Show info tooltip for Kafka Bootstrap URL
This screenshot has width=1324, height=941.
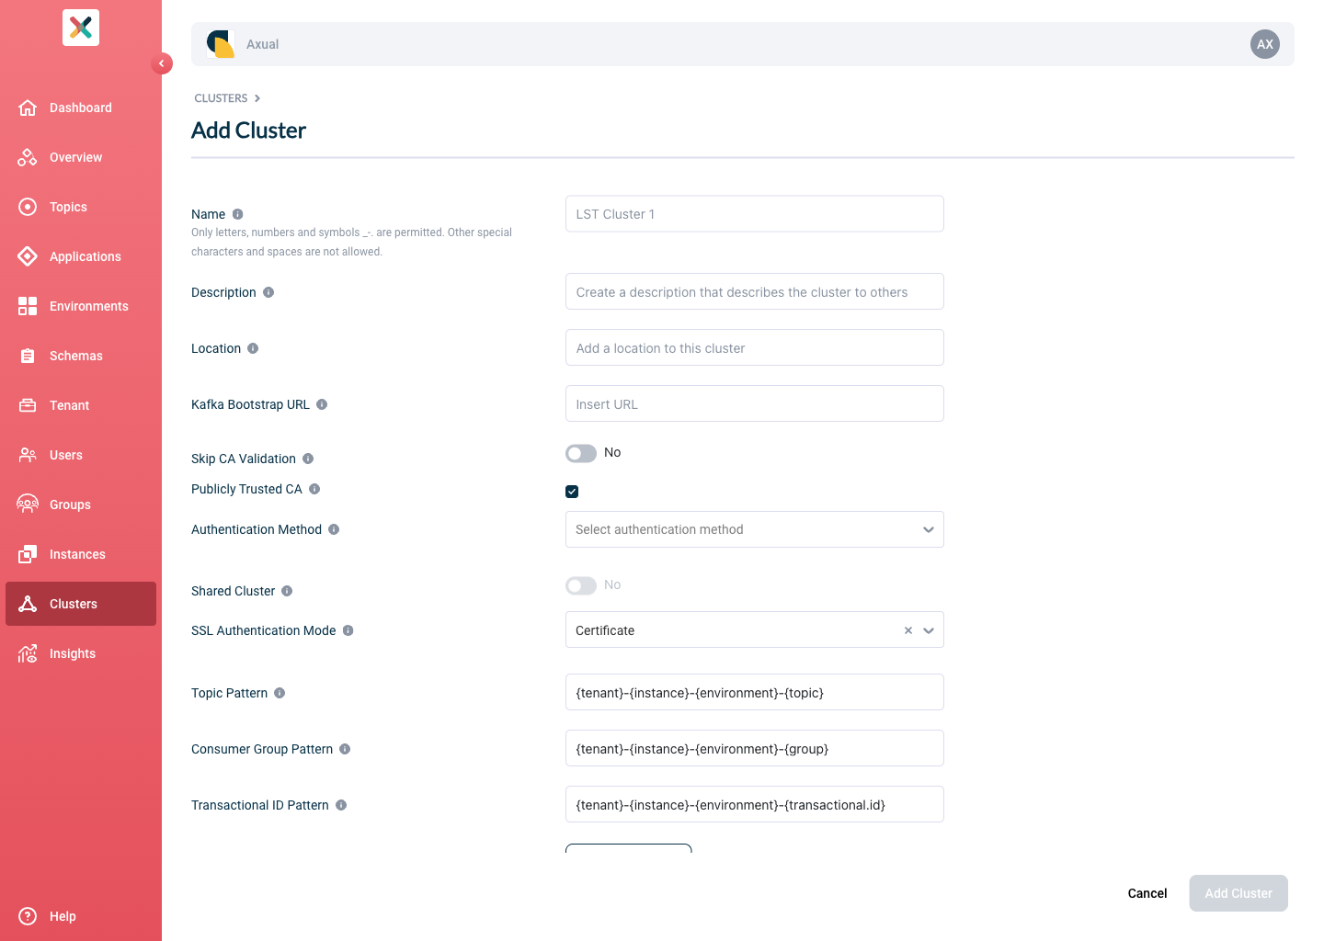point(322,404)
